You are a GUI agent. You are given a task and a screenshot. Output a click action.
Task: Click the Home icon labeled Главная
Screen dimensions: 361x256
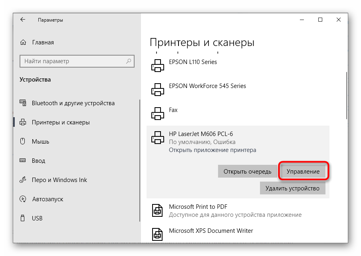(24, 42)
